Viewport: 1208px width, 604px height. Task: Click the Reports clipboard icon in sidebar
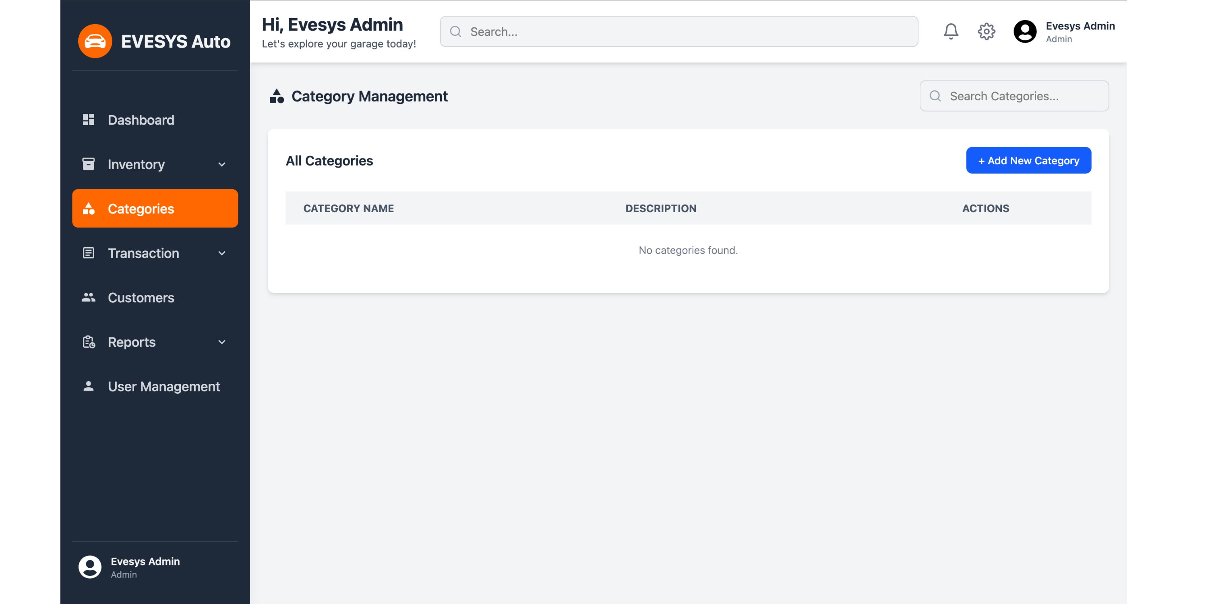click(x=88, y=342)
